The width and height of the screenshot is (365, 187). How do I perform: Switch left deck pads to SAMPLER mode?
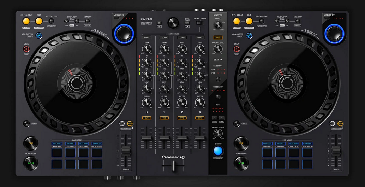click(x=97, y=144)
